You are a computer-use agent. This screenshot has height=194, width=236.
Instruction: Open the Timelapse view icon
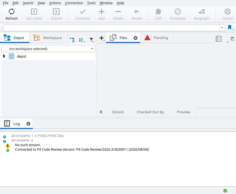point(177,12)
